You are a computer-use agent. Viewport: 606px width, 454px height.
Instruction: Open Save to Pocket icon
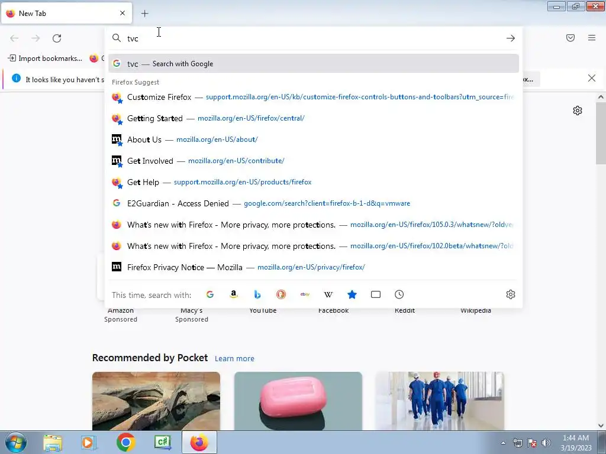pos(570,38)
